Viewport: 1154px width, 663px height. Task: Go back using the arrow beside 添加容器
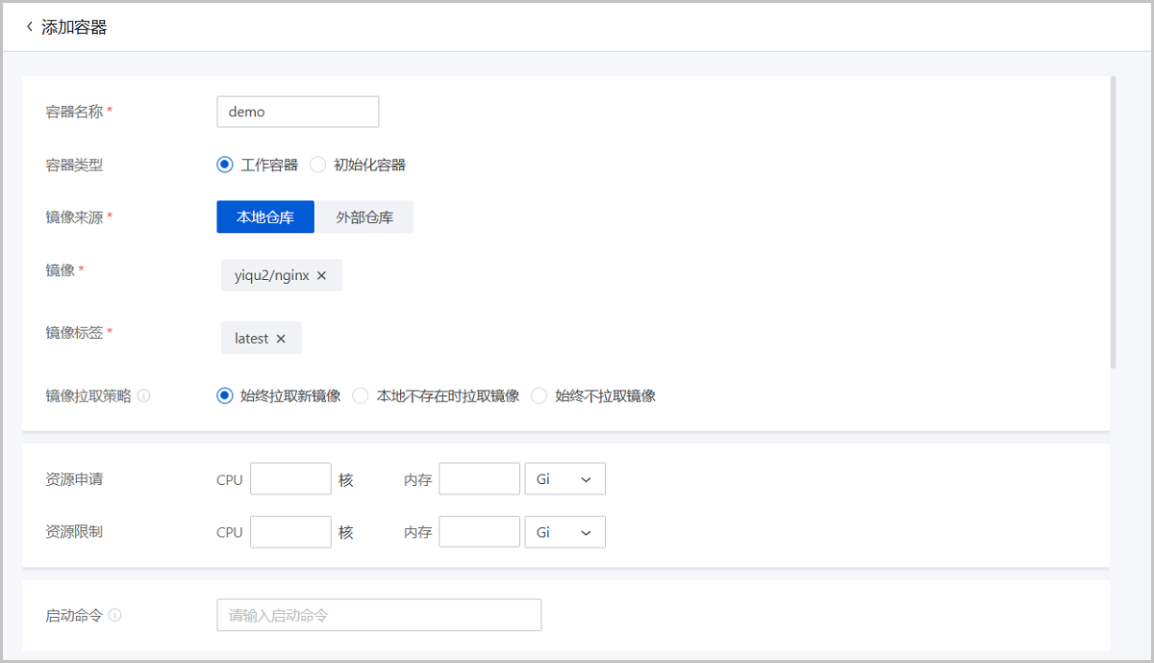[29, 27]
